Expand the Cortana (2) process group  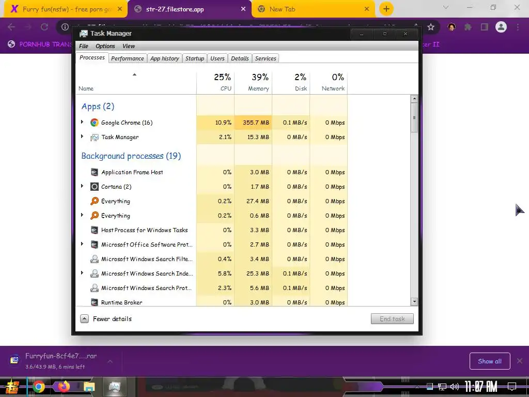[x=82, y=186]
